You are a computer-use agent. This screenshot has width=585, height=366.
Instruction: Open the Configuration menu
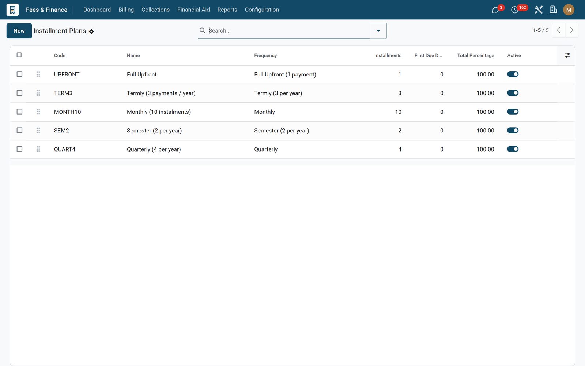262,10
